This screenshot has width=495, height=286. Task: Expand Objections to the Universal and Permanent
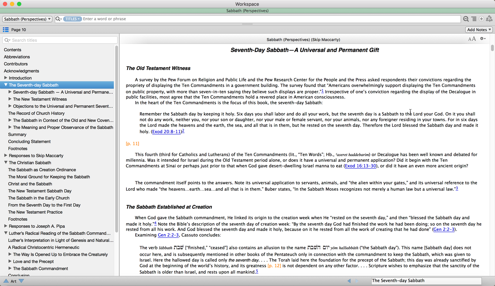[x=10, y=106]
